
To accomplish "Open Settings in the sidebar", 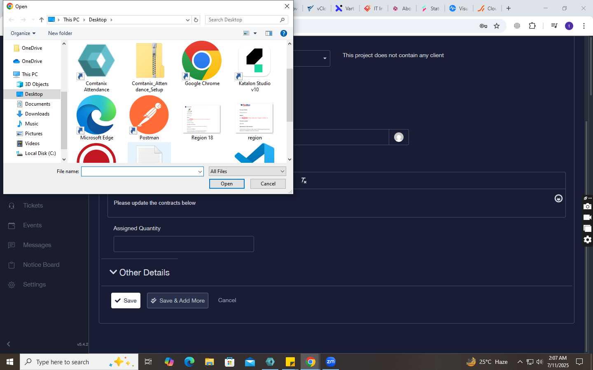I will coord(34,284).
